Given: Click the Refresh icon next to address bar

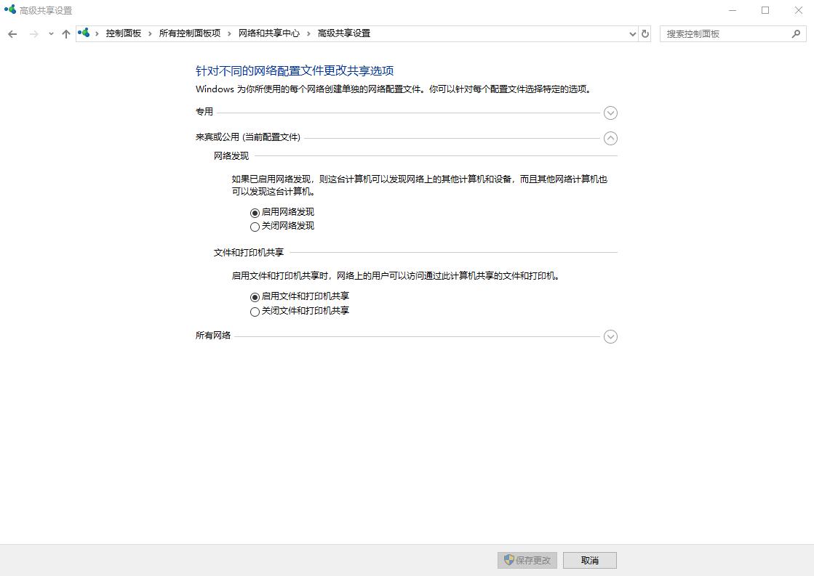Looking at the screenshot, I should (x=646, y=33).
